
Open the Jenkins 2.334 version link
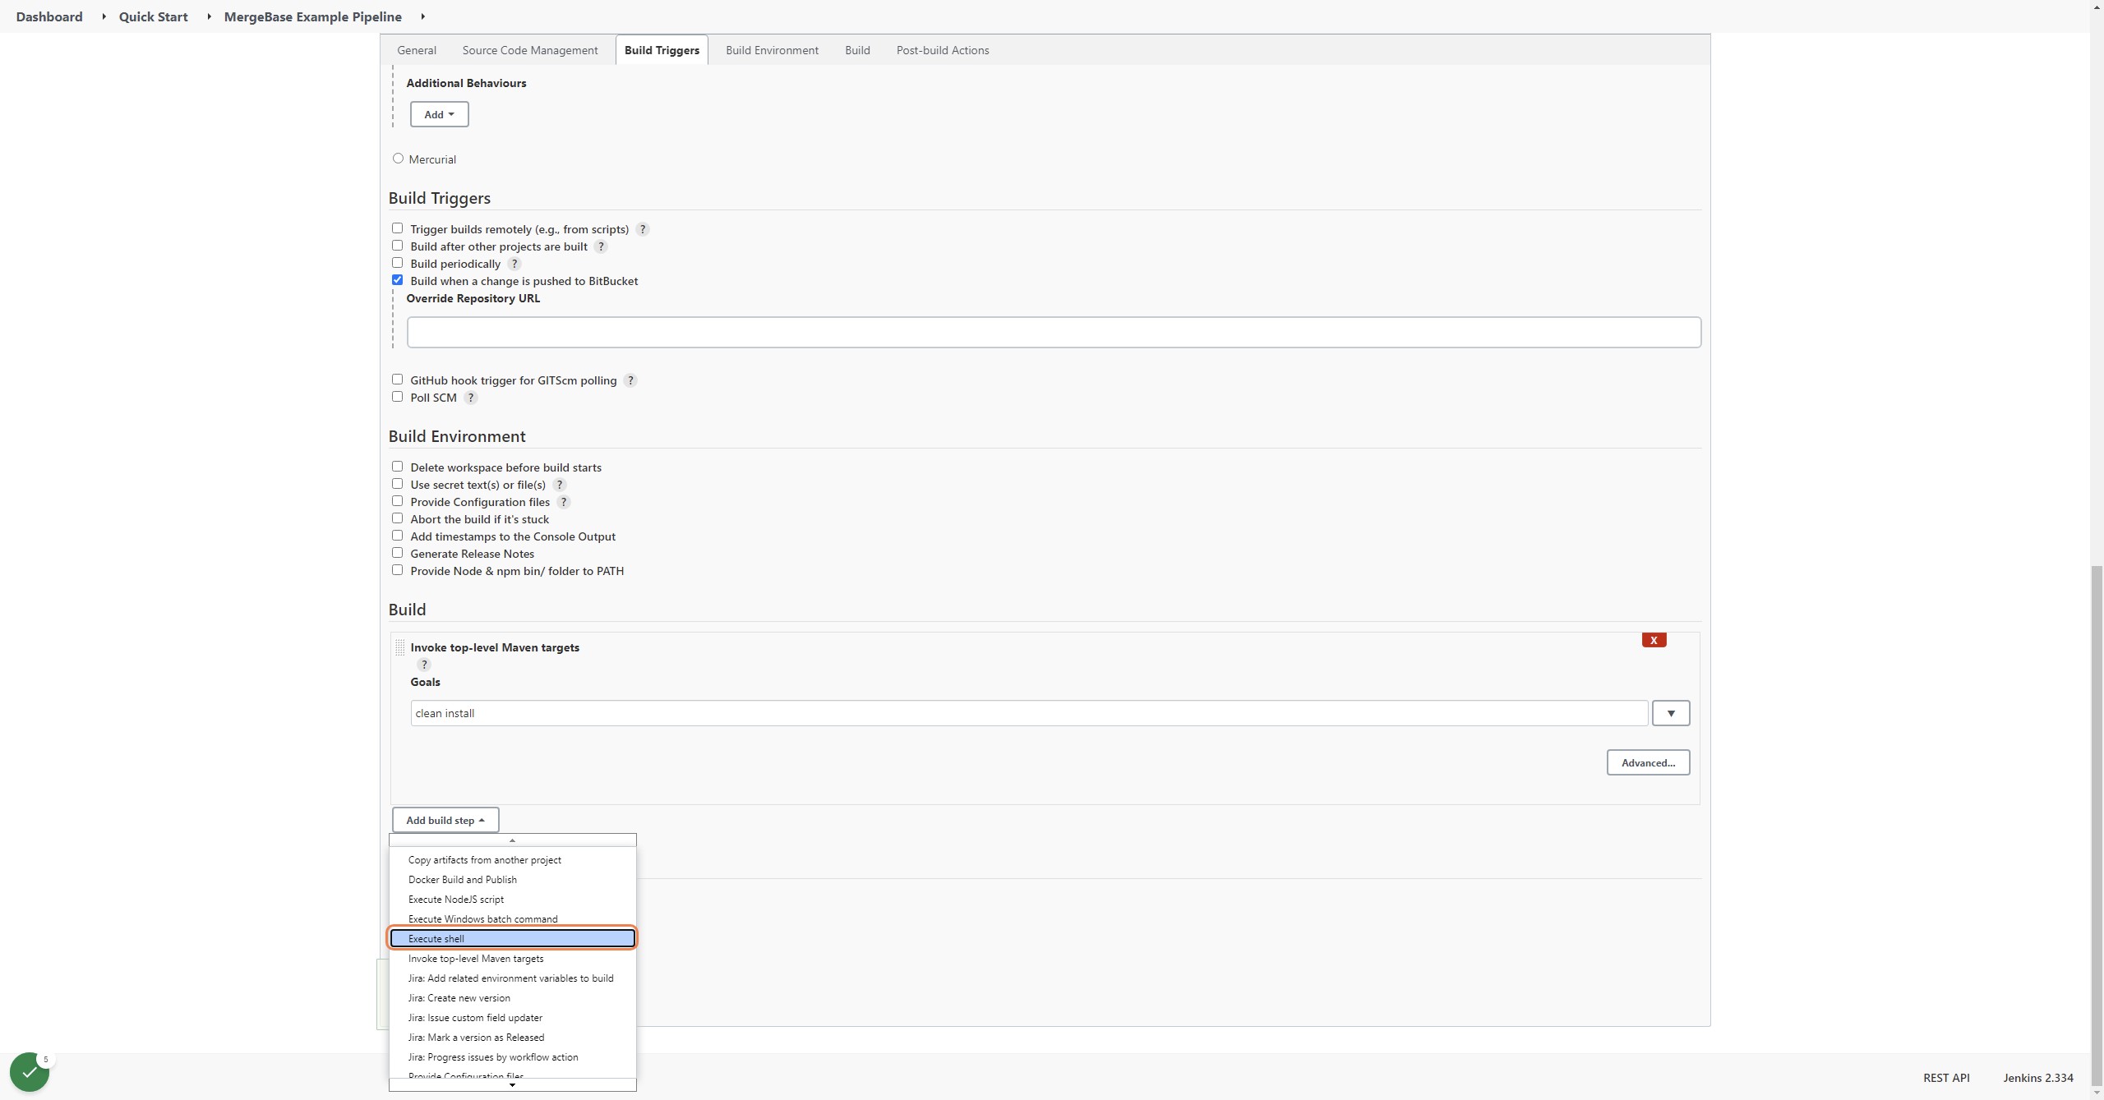[x=2038, y=1078]
